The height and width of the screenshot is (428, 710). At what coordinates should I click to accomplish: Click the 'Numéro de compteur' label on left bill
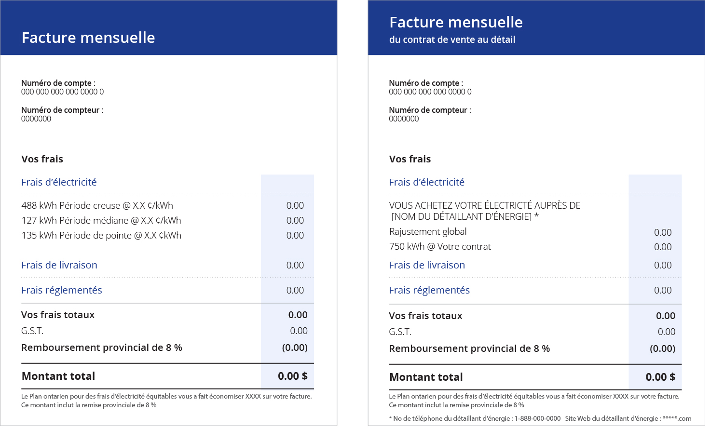pyautogui.click(x=62, y=110)
